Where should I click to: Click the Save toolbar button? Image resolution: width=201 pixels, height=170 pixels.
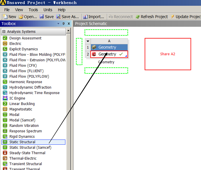pyautogui.click(x=46, y=17)
